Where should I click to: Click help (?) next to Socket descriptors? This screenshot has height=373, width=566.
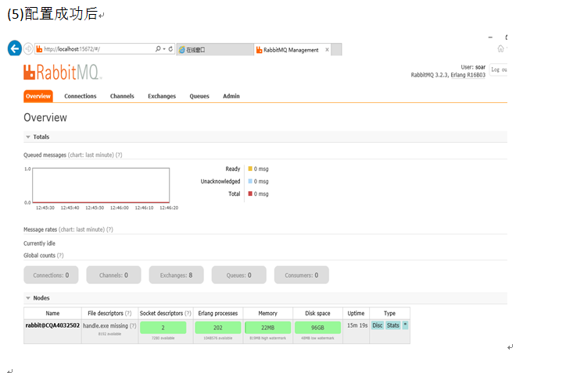click(x=188, y=314)
